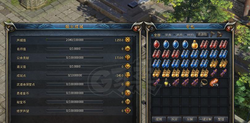Image resolution: width=250 pixels, height=123 pixels.
Task: Select the locked ring item in 背包
Action: [x=204, y=82]
